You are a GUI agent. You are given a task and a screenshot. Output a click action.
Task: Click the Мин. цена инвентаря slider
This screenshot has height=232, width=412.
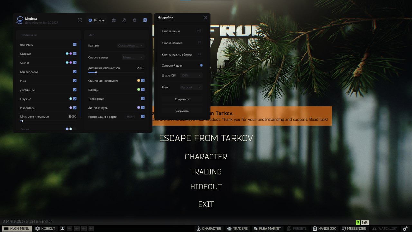(x=48, y=121)
